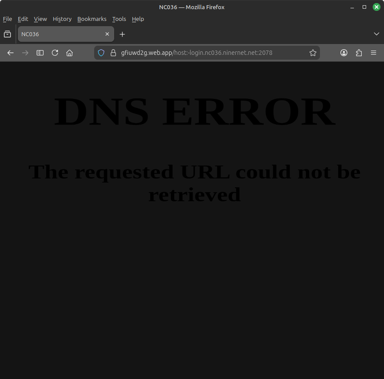
Task: View site security padlock details
Action: [113, 53]
